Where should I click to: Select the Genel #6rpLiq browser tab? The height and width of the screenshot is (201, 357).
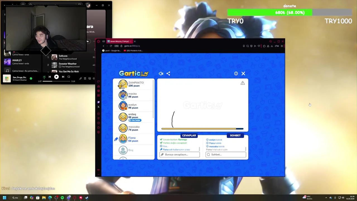120,41
